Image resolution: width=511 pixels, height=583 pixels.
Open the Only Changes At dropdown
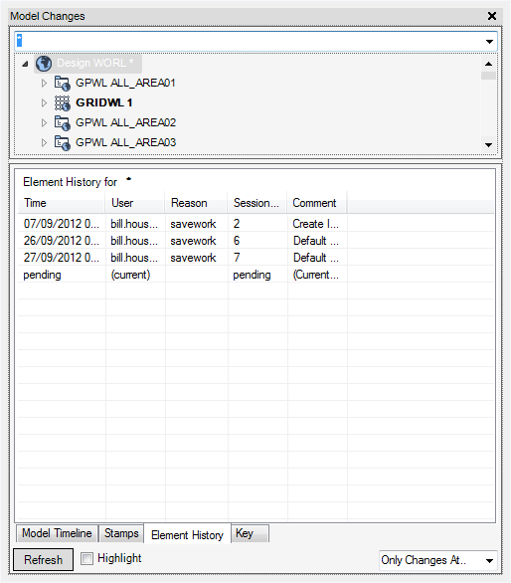point(489,560)
